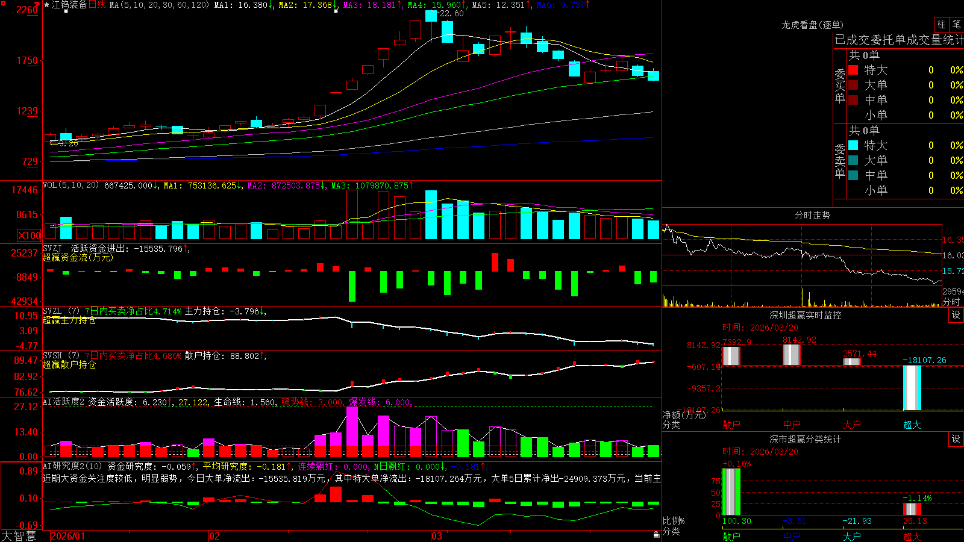Click the ×100 volume multiplier box
The height and width of the screenshot is (542, 964).
pos(30,235)
